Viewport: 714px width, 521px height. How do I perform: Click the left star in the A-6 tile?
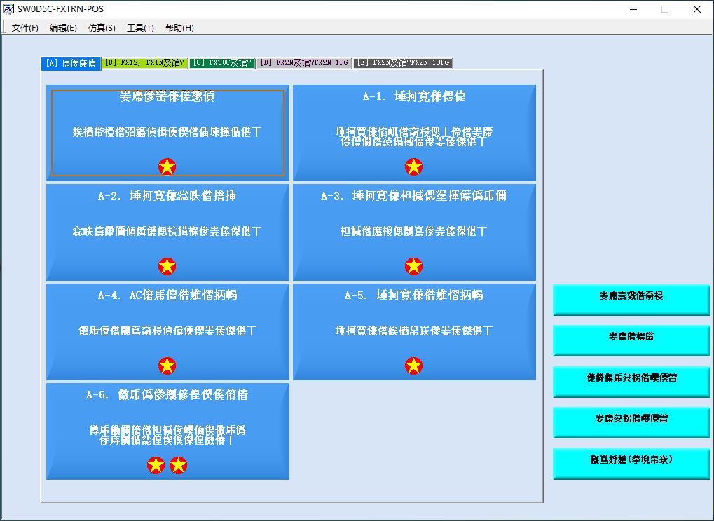[x=156, y=465]
